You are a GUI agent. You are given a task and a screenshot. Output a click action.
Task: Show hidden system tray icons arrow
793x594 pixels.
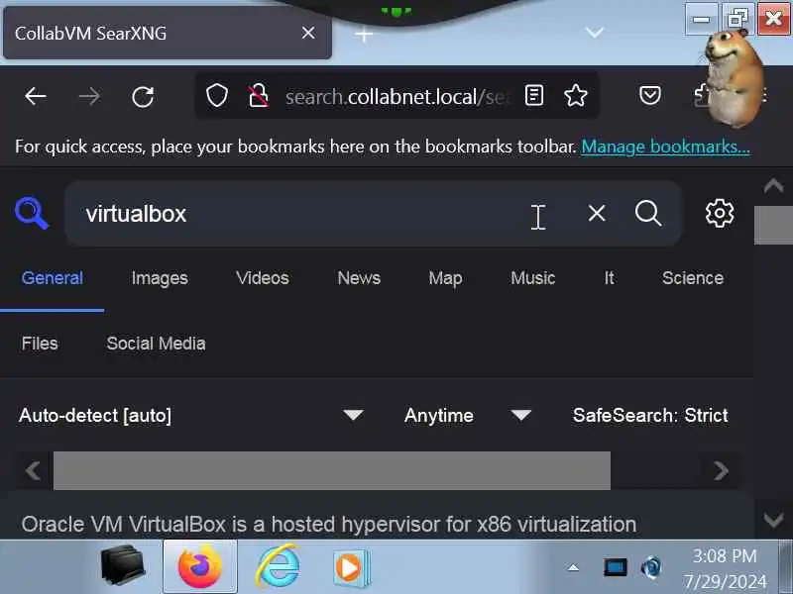pyautogui.click(x=573, y=567)
